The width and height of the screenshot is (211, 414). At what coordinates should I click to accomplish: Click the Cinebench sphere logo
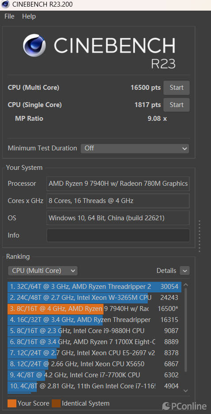pyautogui.click(x=35, y=45)
